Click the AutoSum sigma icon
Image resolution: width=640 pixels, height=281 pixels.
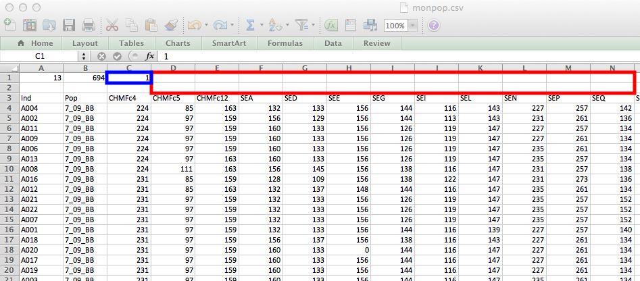(250, 25)
